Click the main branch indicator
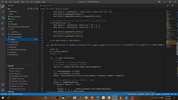This screenshot has height=100, width=178. tap(4, 94)
